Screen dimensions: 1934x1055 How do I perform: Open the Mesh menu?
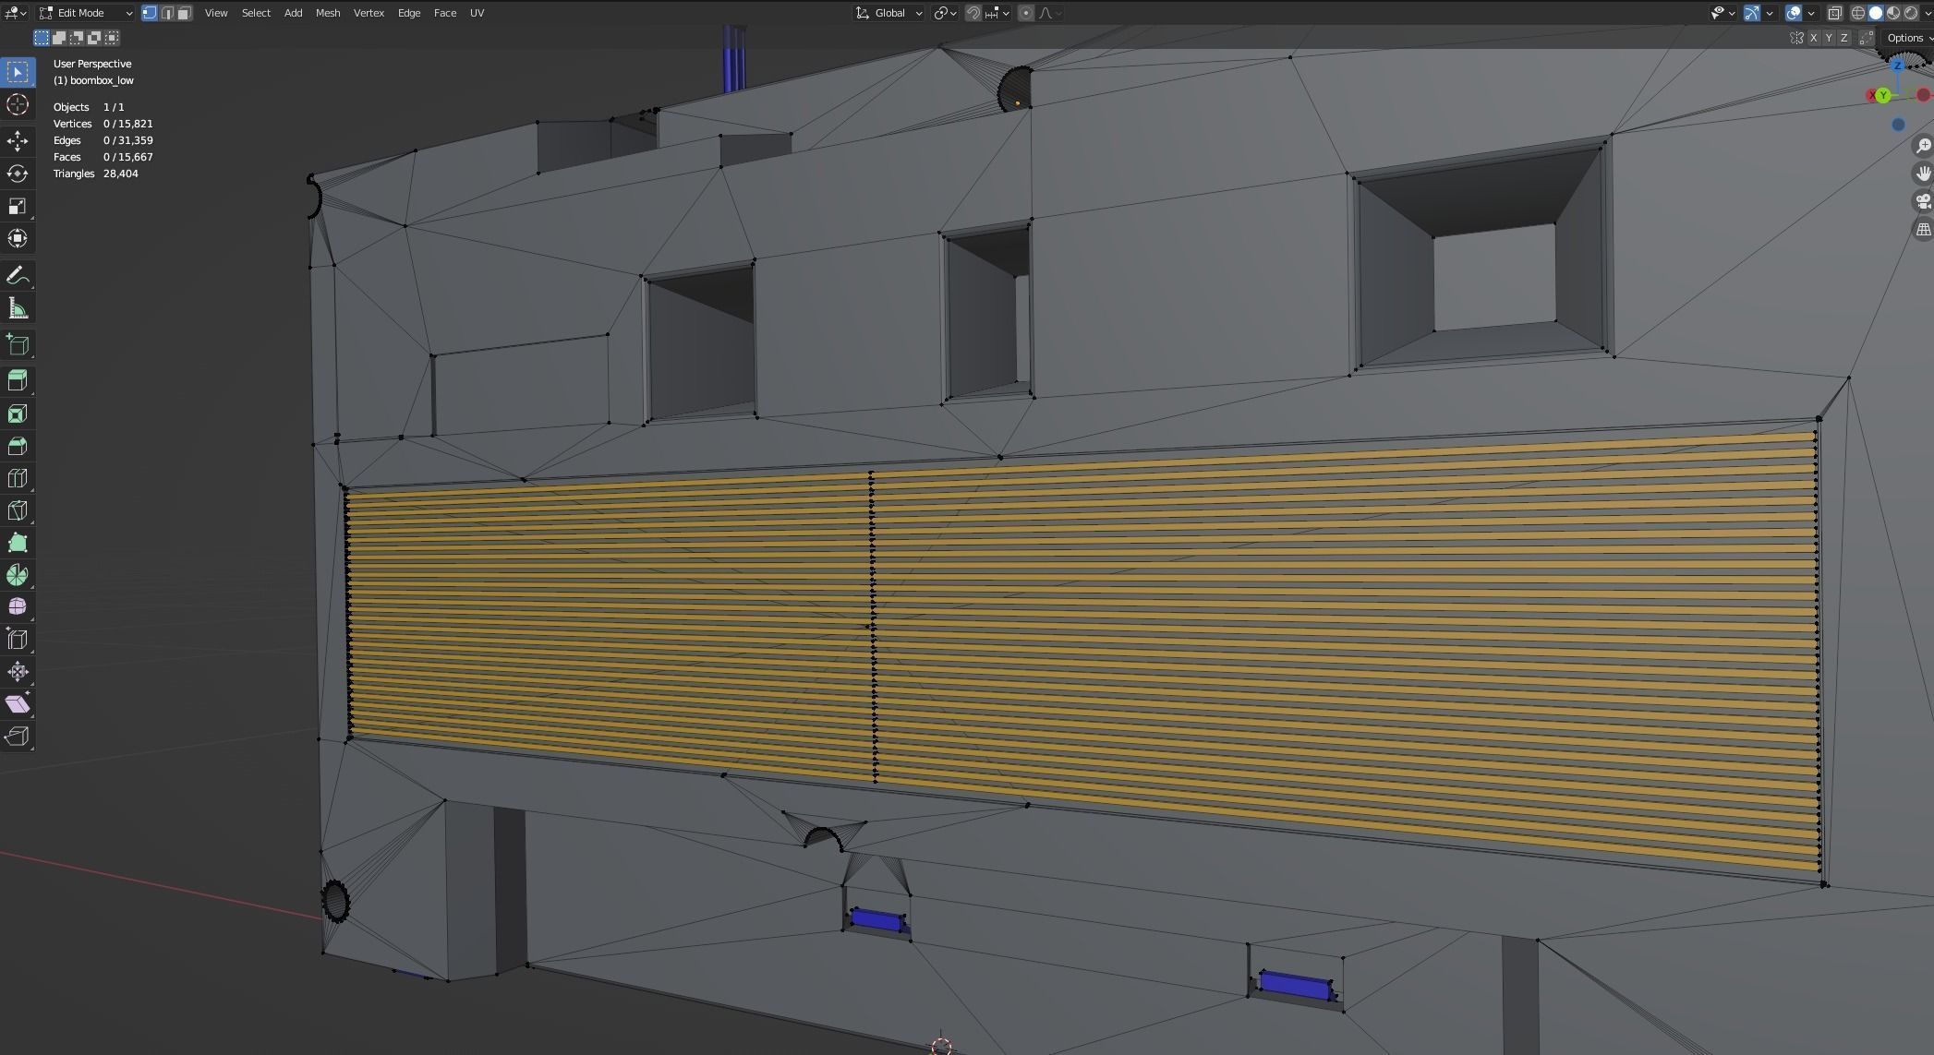328,13
